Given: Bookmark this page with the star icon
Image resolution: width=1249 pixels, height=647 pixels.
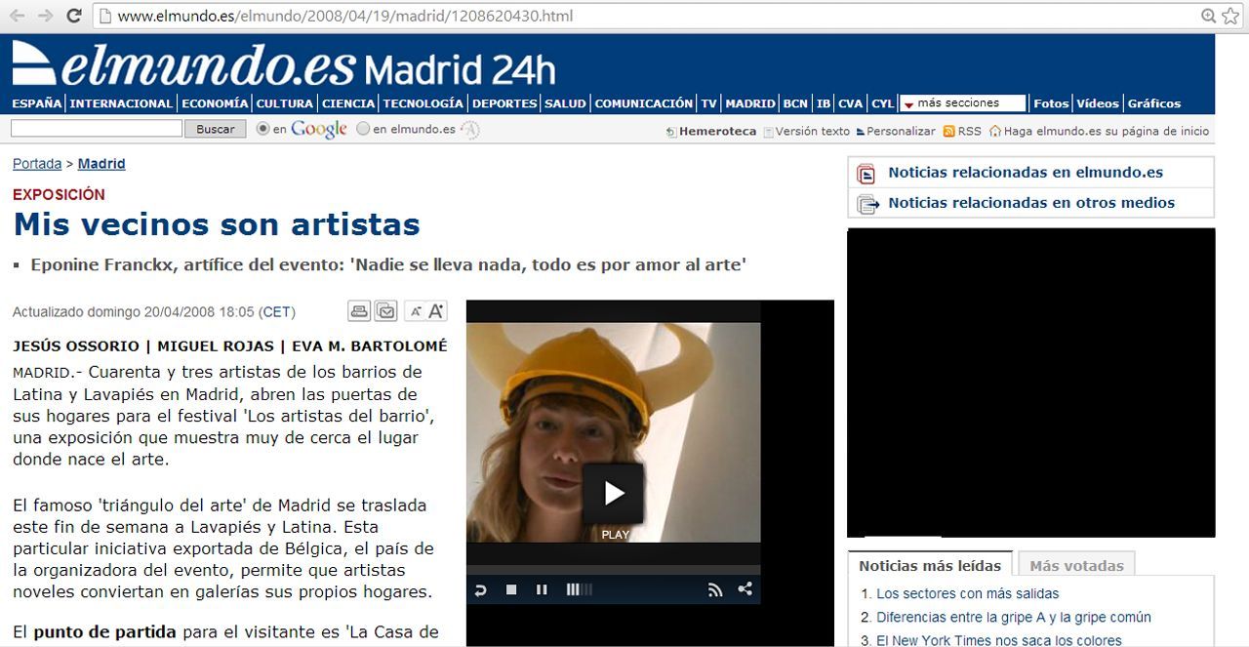Looking at the screenshot, I should (x=1230, y=16).
